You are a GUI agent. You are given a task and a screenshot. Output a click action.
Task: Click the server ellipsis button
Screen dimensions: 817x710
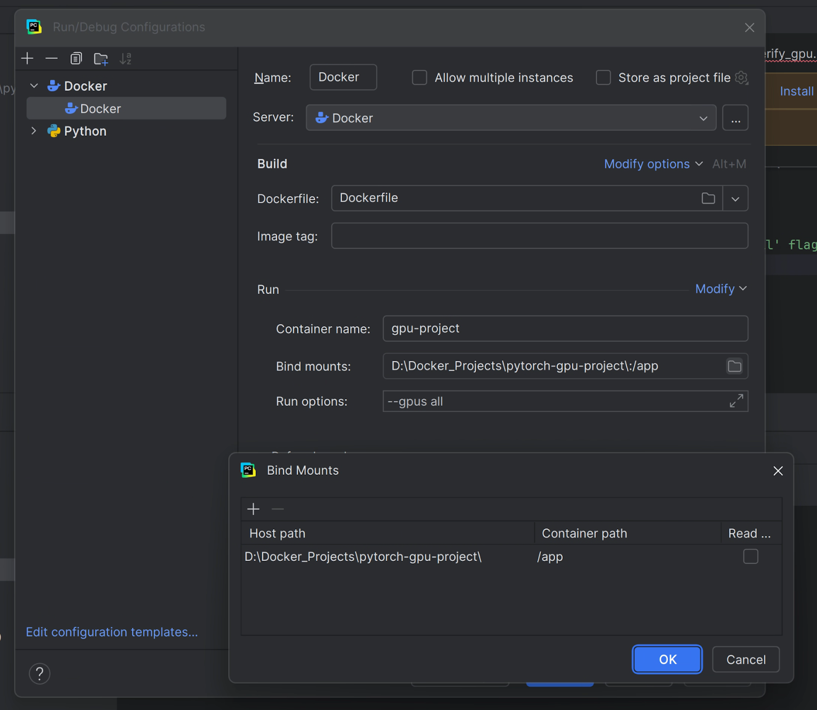(735, 118)
